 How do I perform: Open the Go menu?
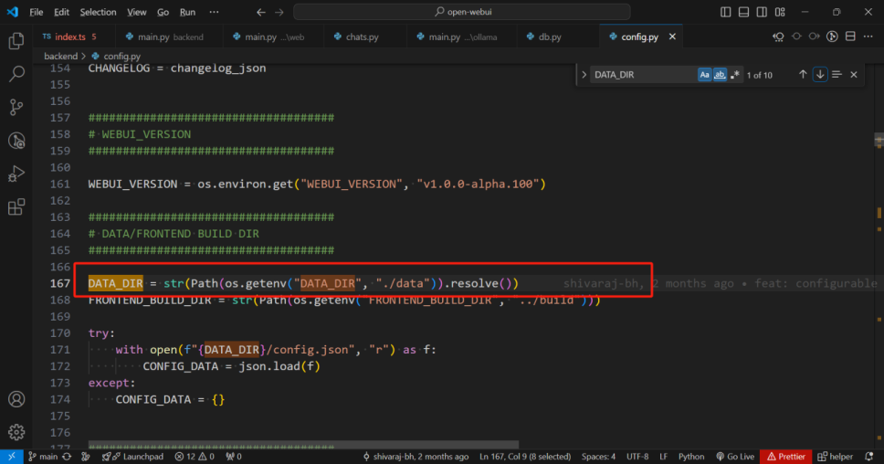point(163,12)
